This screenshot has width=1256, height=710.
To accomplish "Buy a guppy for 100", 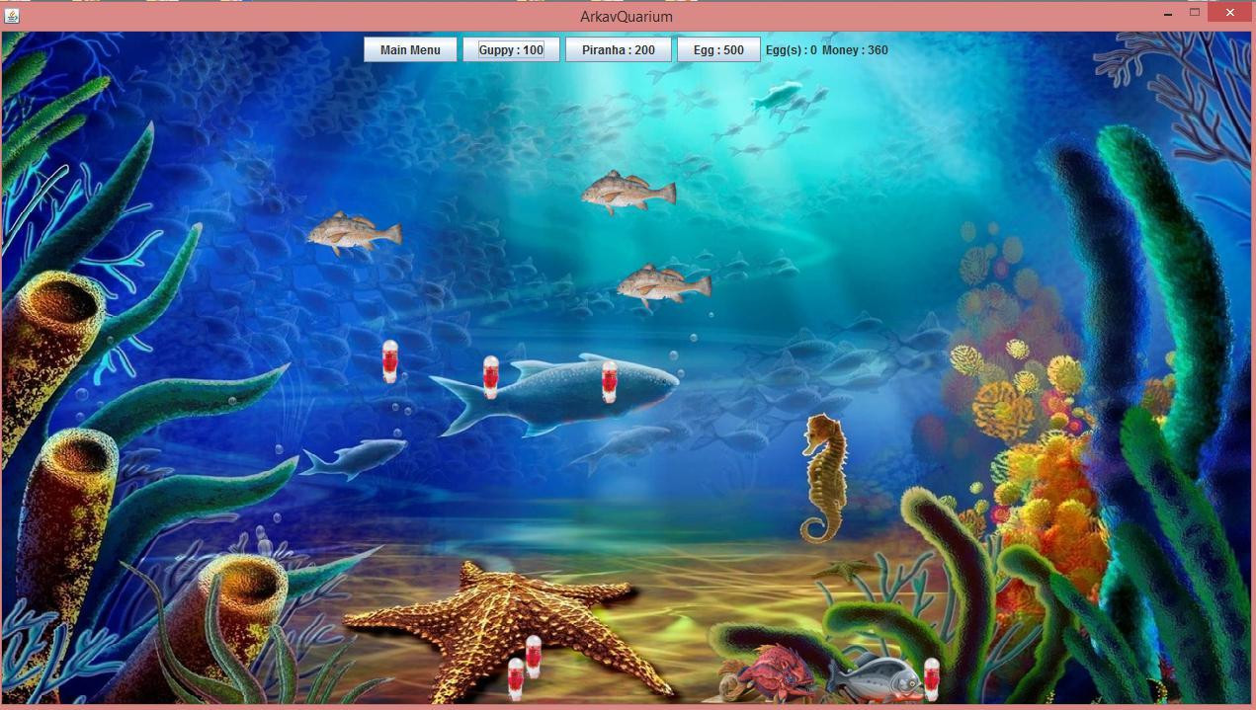I will click(511, 49).
